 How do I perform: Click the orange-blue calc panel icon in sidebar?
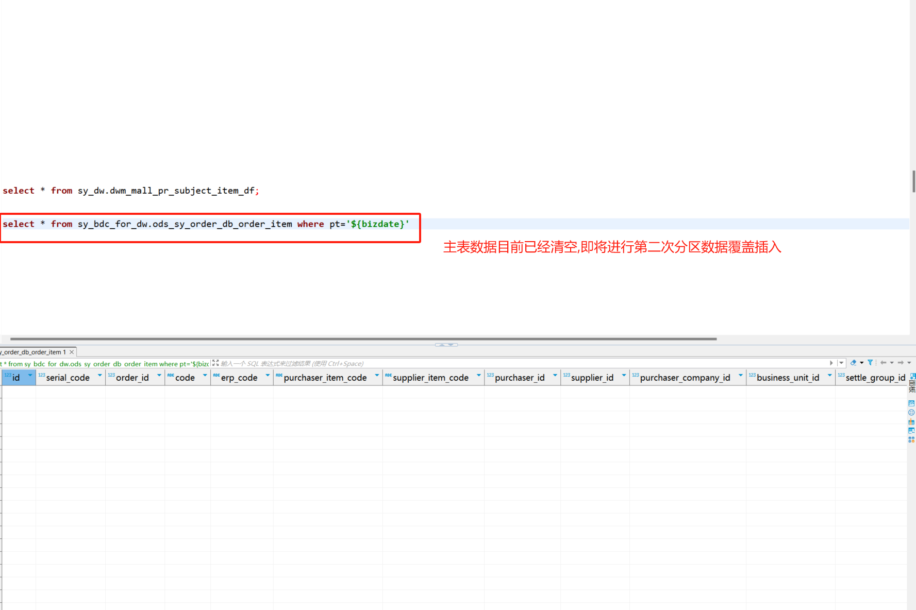911,421
